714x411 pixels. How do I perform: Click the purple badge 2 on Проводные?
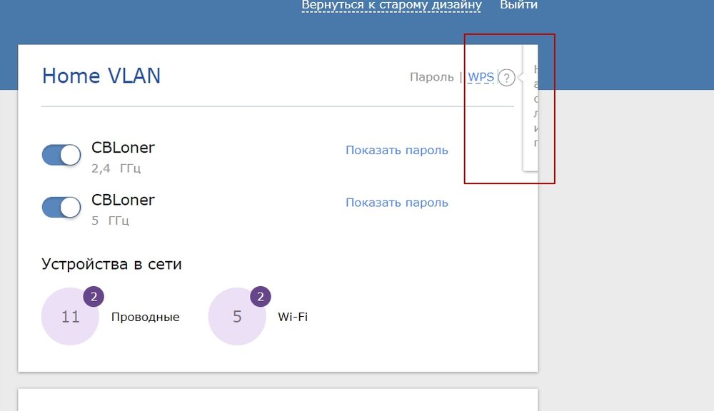(x=94, y=297)
